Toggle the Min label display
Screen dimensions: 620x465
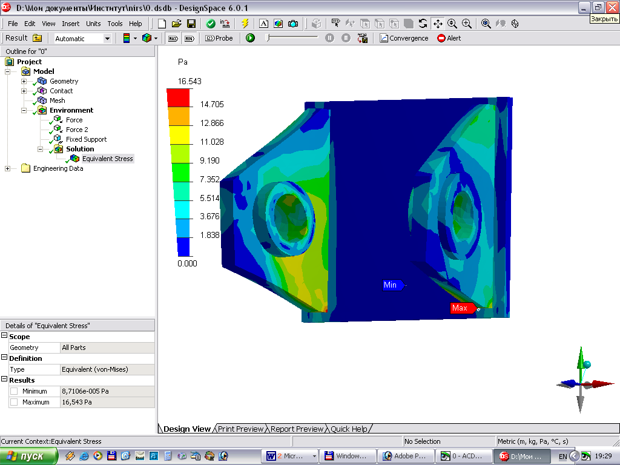coord(189,38)
